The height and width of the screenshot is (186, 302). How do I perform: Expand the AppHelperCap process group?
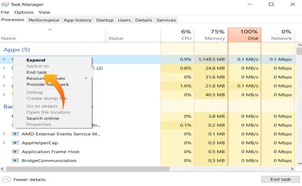click(x=4, y=143)
